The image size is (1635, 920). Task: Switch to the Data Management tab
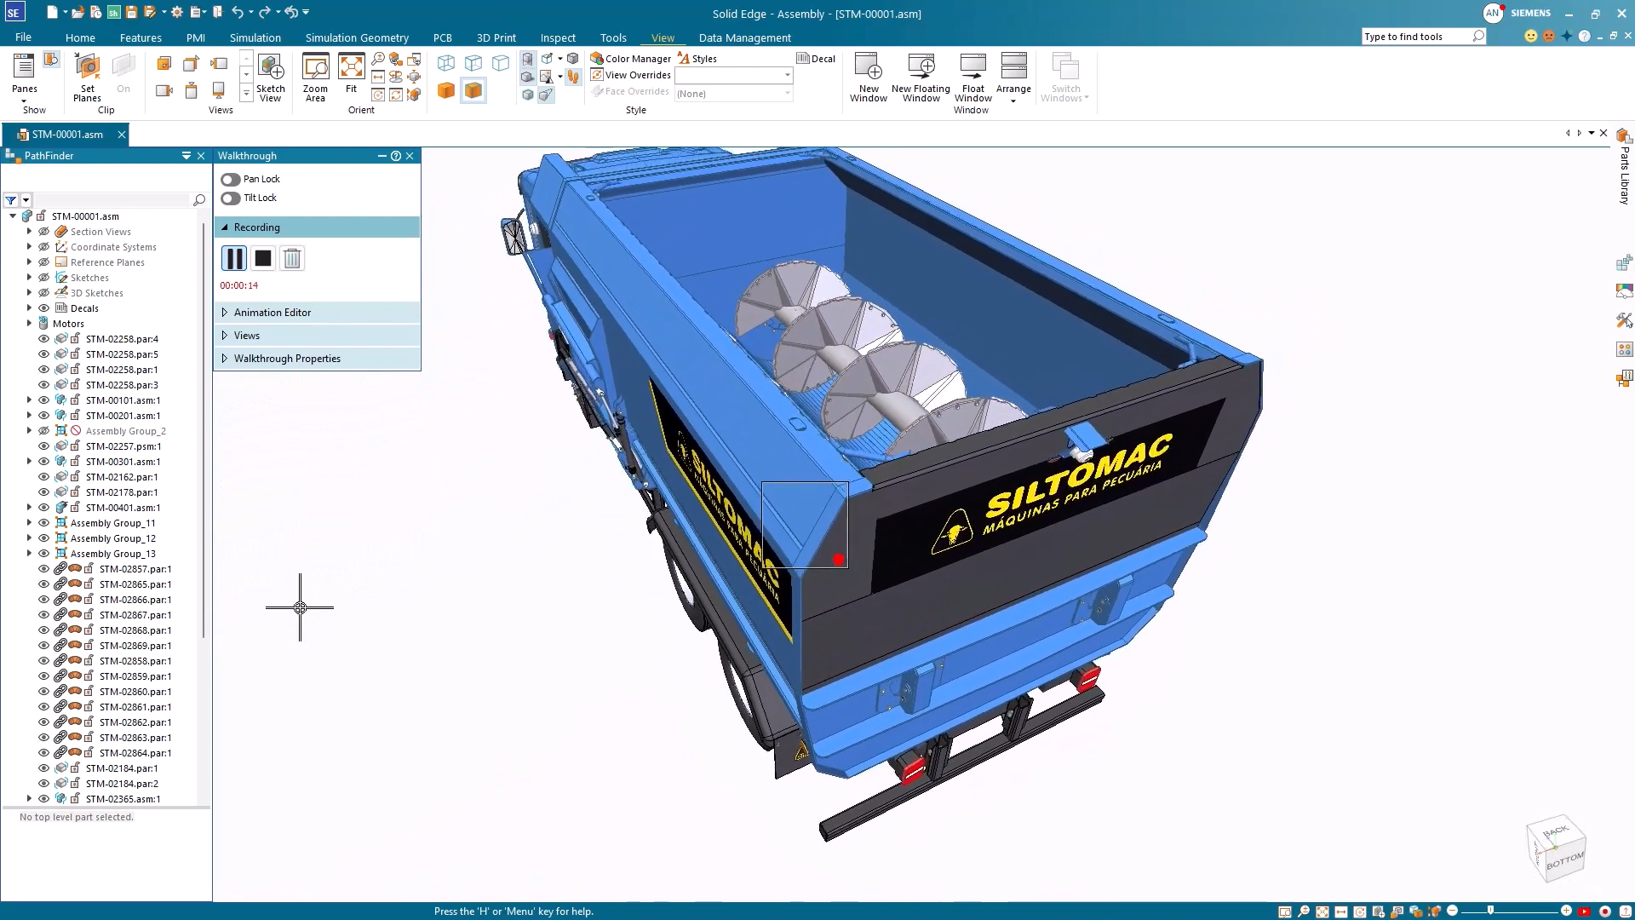[745, 37]
